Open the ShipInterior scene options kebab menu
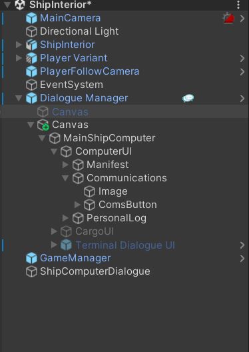 (238, 5)
